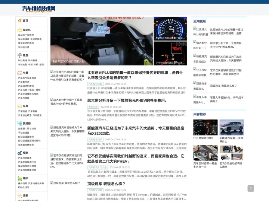Open recent update 若是入手奥迪A4L link
The image size is (269, 201).
227,99
